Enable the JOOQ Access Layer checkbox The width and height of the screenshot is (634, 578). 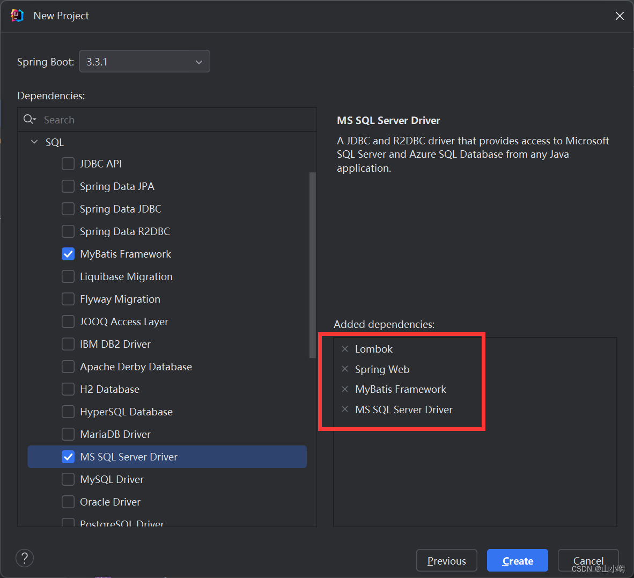click(x=68, y=321)
